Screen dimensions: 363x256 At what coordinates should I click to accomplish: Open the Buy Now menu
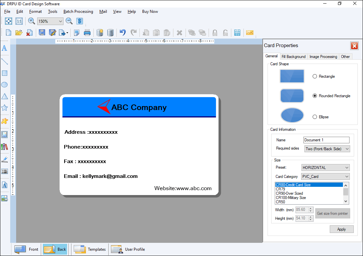click(150, 12)
